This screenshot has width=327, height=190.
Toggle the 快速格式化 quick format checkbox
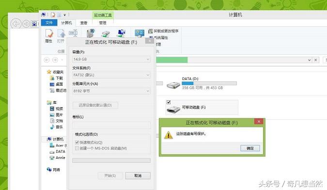click(x=77, y=142)
